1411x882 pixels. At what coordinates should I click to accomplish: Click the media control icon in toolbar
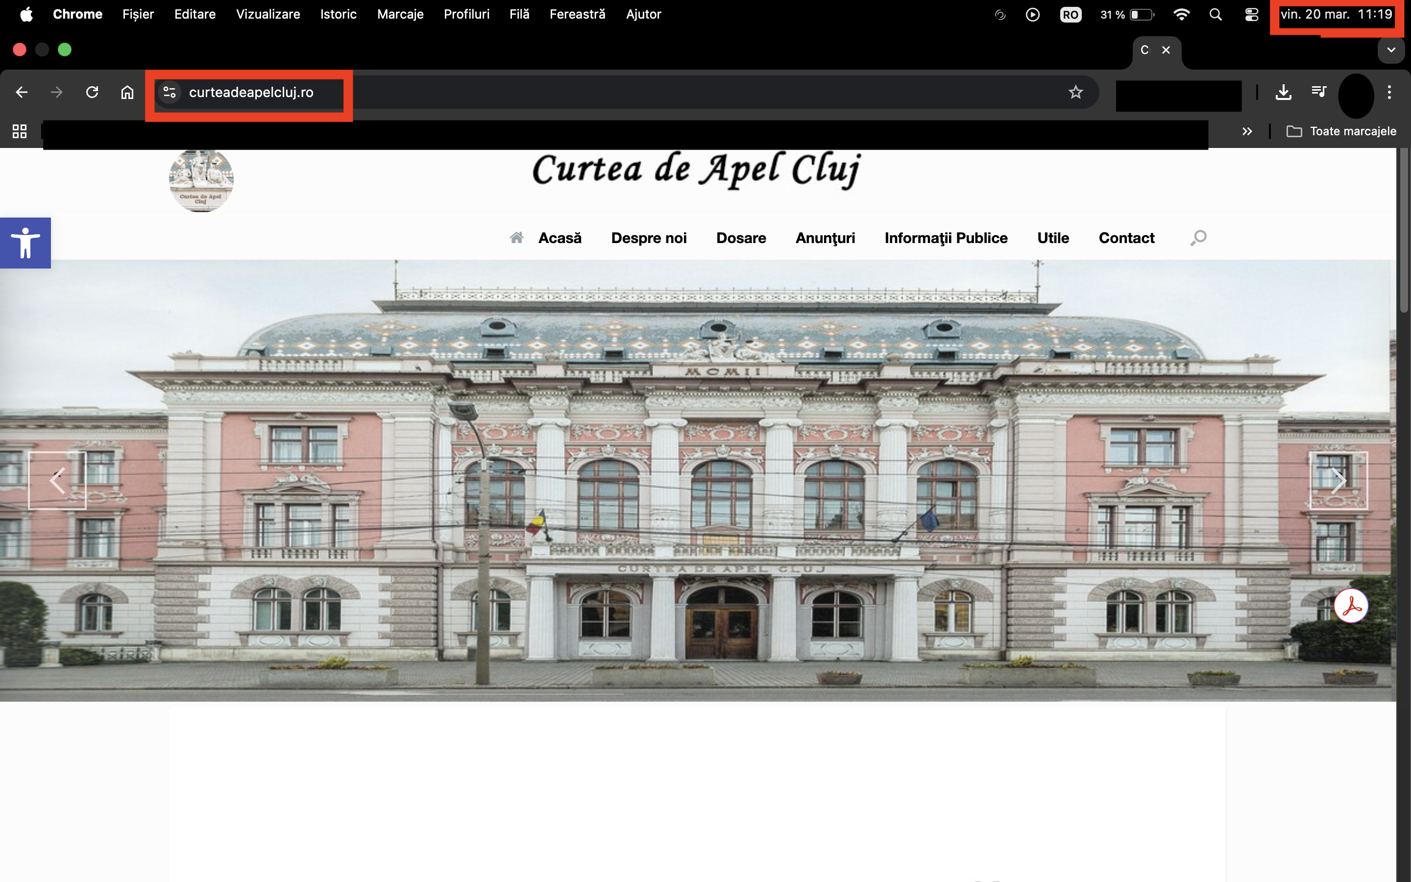click(1319, 92)
